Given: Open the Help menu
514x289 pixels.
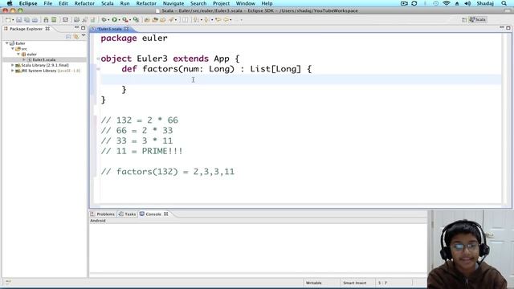Looking at the screenshot, I should (267, 3).
